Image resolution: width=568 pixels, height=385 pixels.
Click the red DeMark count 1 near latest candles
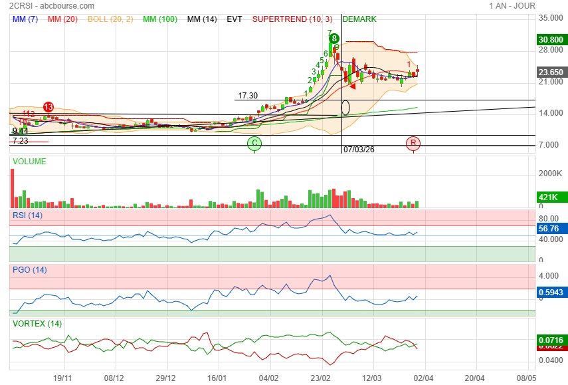pos(409,64)
